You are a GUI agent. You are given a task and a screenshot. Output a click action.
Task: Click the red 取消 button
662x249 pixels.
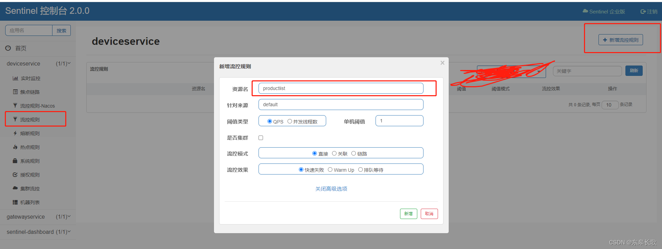click(429, 214)
